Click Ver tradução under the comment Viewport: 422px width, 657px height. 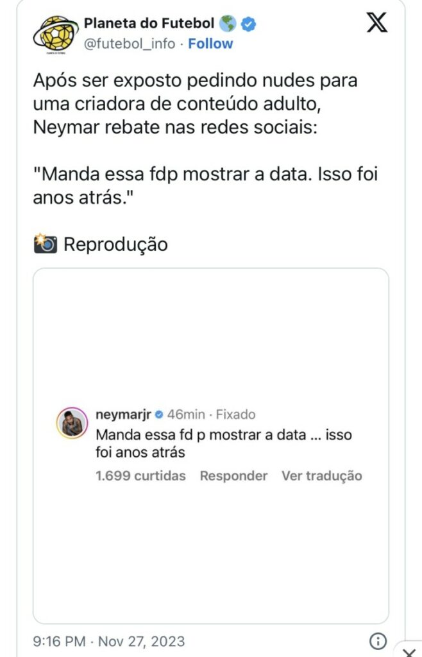tap(321, 475)
